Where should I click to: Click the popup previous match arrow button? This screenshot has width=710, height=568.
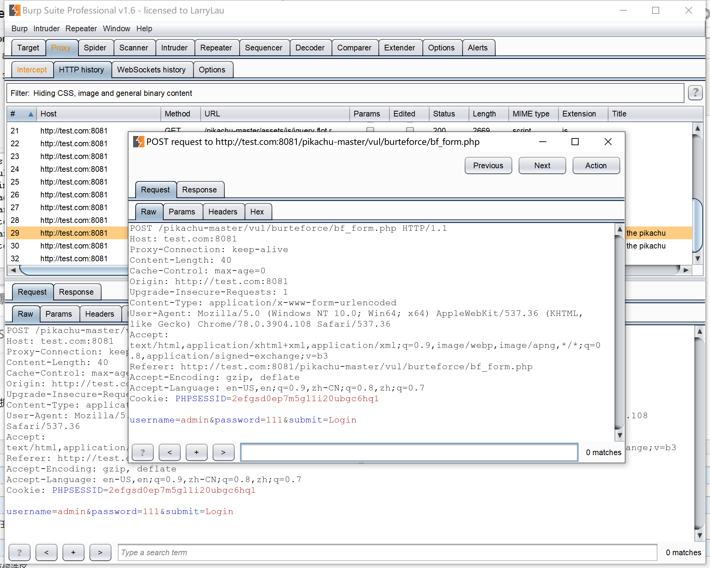click(x=170, y=452)
